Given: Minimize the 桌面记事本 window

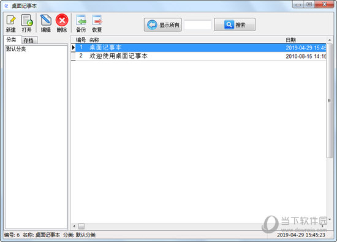Looking at the screenshot, I should point(298,4).
